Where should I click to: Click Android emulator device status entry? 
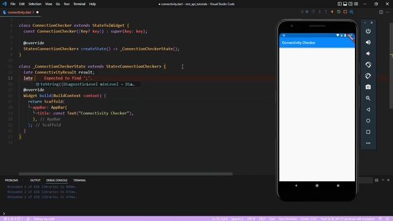point(348,219)
